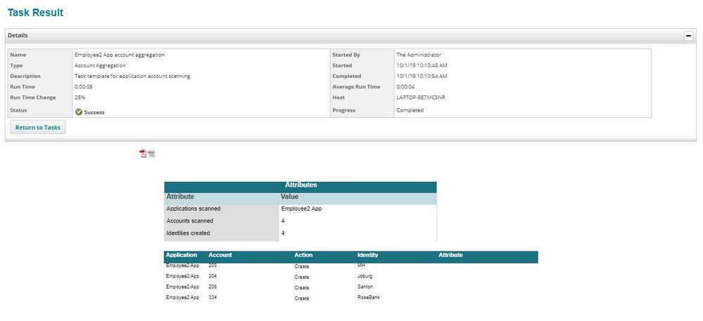
Task: Select account number 334
Action: coord(213,298)
